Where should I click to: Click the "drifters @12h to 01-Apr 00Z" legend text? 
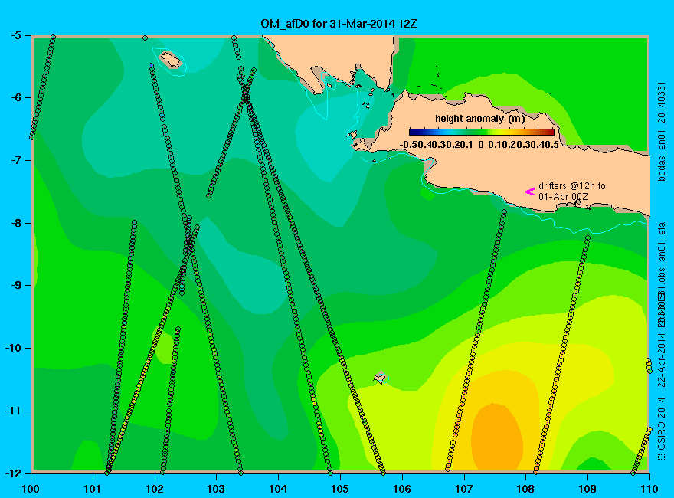point(571,192)
